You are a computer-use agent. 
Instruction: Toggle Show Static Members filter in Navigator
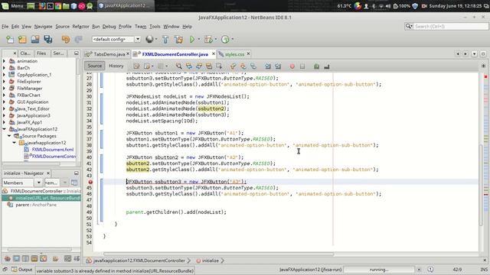point(25,258)
